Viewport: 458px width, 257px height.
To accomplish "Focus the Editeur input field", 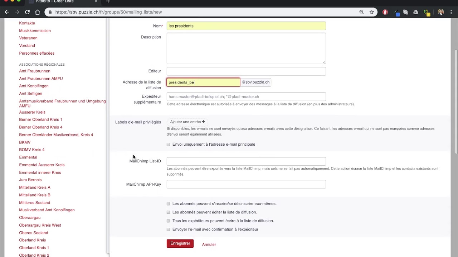I will click(246, 71).
